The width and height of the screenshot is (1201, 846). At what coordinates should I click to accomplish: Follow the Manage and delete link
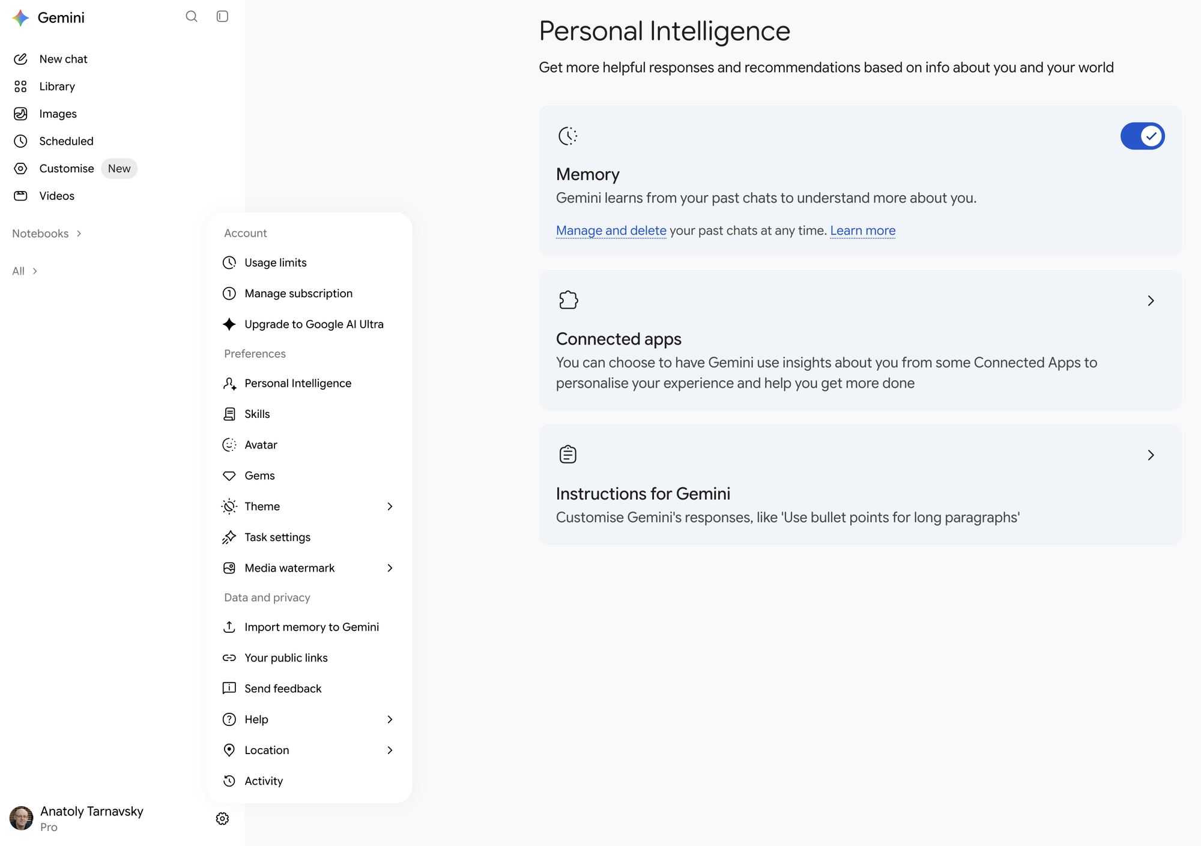click(x=611, y=231)
